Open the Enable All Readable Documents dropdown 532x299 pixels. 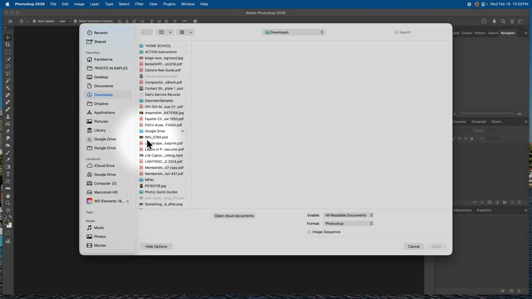(x=348, y=215)
